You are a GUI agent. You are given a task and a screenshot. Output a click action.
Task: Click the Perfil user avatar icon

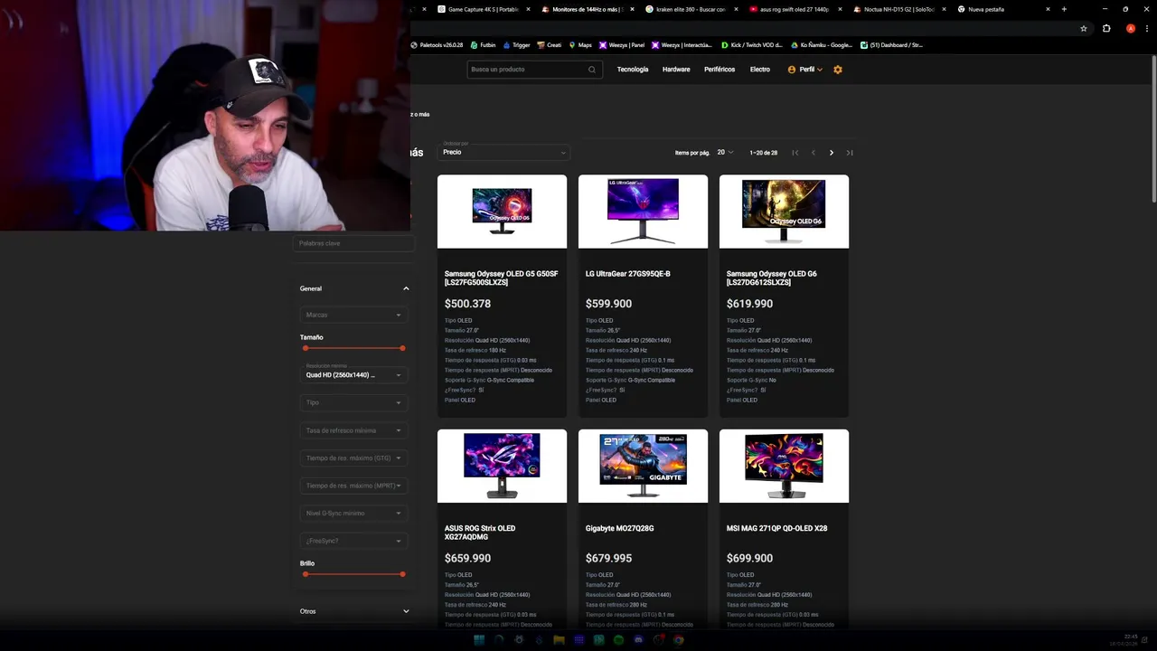pyautogui.click(x=792, y=70)
